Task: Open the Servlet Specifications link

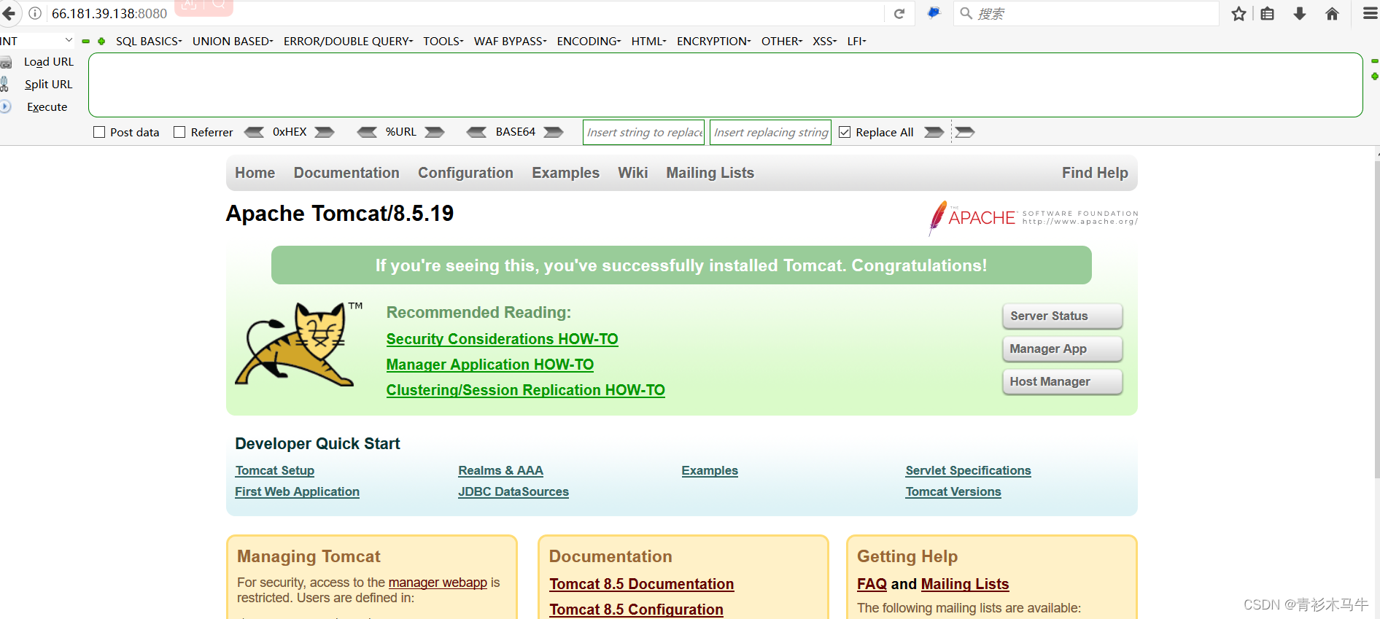Action: [x=968, y=471]
